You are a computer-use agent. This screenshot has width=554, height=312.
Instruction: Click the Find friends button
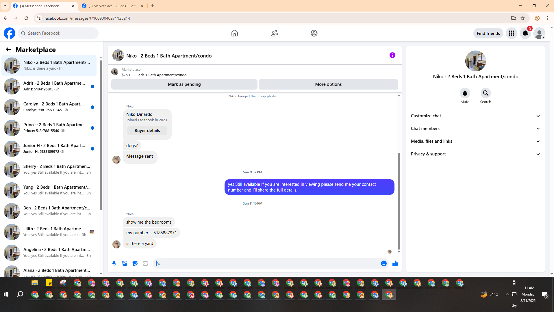pyautogui.click(x=488, y=33)
